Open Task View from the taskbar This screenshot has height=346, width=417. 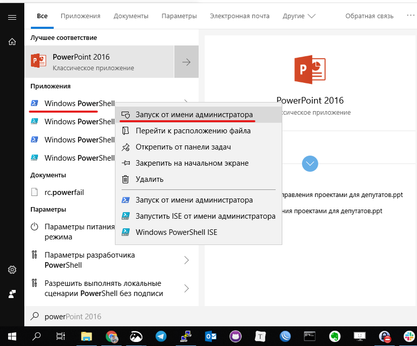point(61,336)
